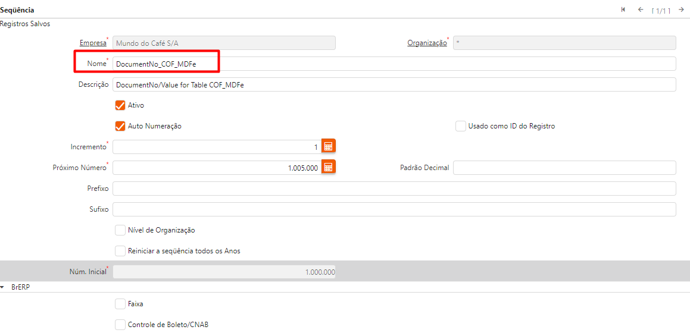Select the Registros Salvos text
Image resolution: width=690 pixels, height=336 pixels.
point(25,24)
